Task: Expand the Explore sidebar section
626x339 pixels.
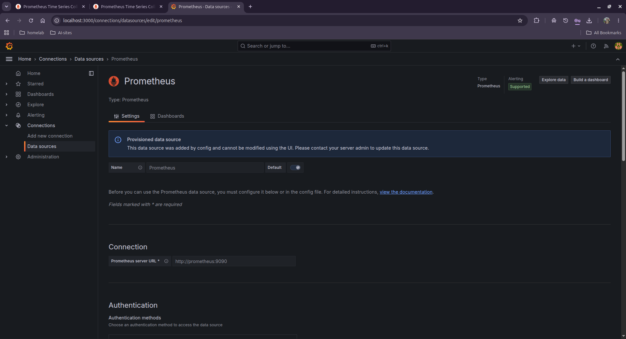Action: (x=7, y=105)
